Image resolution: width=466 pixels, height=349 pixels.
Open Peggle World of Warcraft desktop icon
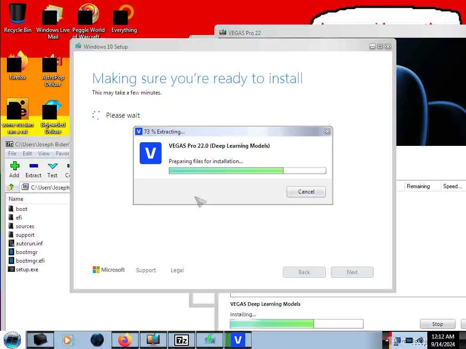88,21
